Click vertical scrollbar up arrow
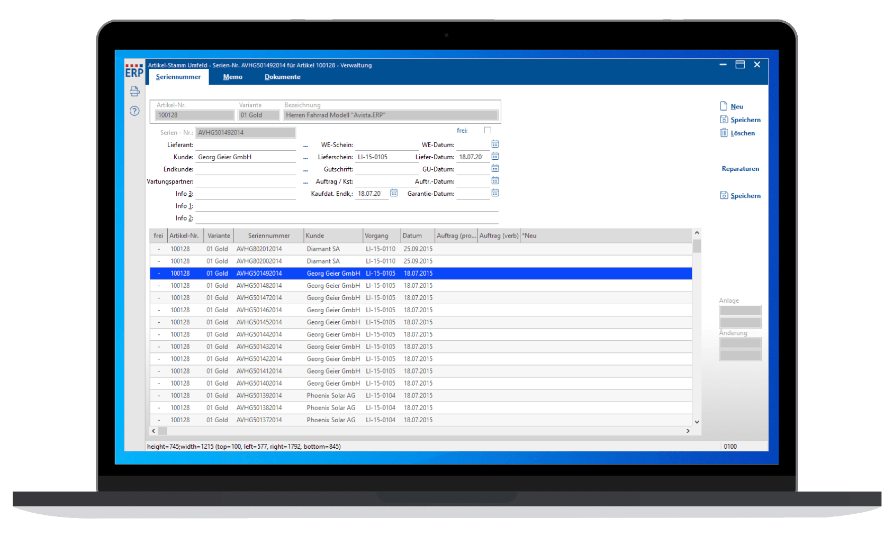The width and height of the screenshot is (893, 536). [x=697, y=233]
